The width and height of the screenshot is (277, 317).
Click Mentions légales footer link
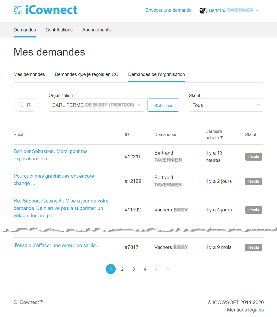pyautogui.click(x=245, y=310)
